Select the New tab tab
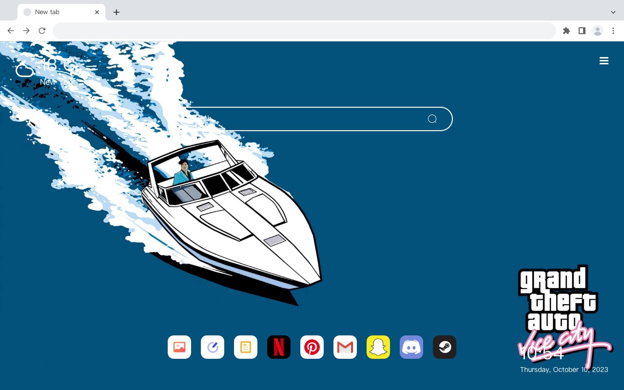 pos(61,12)
